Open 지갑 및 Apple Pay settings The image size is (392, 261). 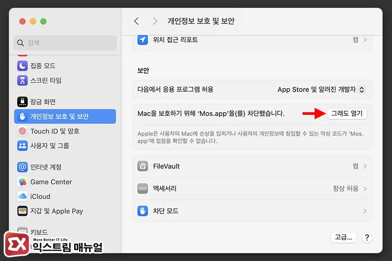(x=65, y=211)
